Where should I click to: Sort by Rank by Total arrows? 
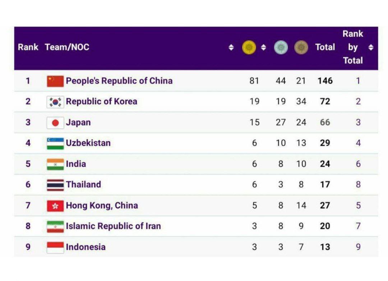click(x=371, y=47)
